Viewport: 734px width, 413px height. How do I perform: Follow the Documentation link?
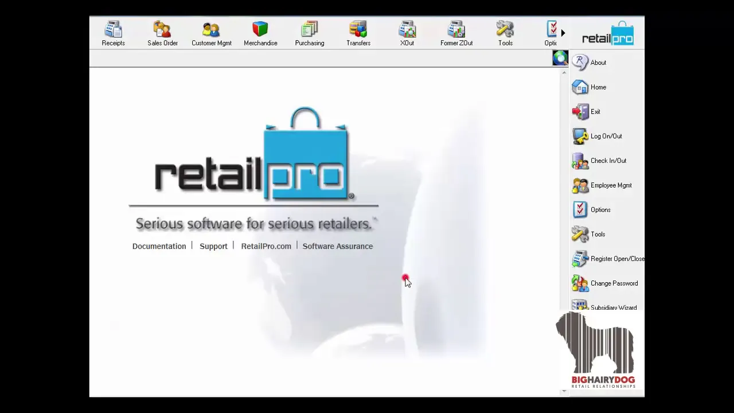pos(159,246)
